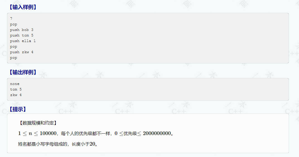Image resolution: width=299 pixels, height=157 pixels.
Task: Click the 'push bob 3' line
Action: [x=22, y=30]
